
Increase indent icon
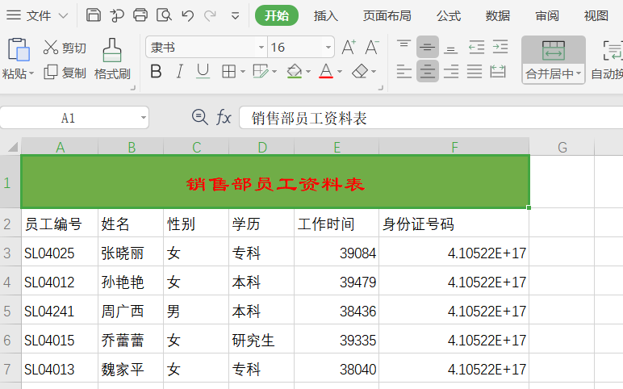pos(500,48)
